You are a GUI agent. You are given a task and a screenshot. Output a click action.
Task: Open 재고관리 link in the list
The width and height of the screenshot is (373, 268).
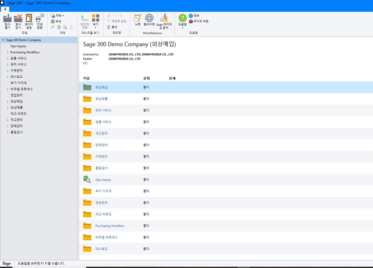[x=101, y=133]
